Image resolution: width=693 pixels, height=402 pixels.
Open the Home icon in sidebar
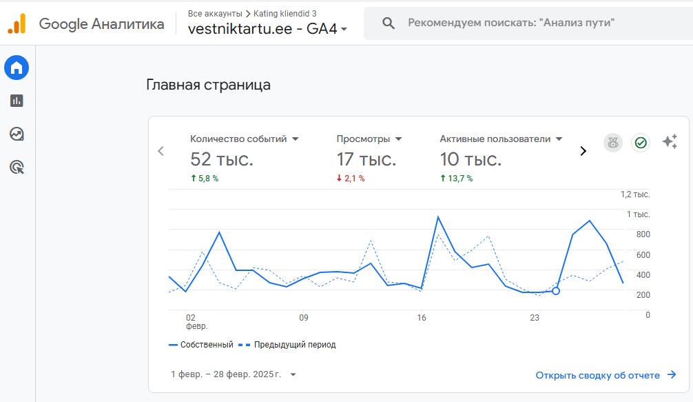click(17, 68)
